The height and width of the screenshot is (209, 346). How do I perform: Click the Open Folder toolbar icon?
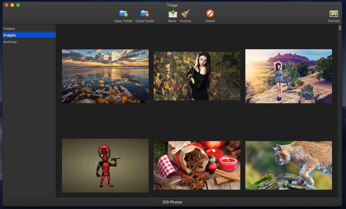(x=123, y=14)
